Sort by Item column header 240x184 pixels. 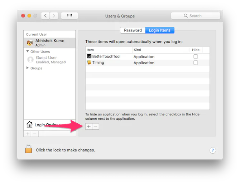click(109, 50)
